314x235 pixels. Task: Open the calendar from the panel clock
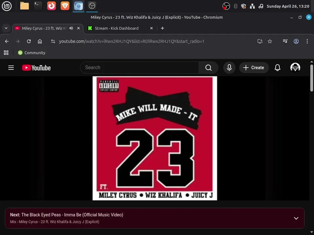point(288,6)
